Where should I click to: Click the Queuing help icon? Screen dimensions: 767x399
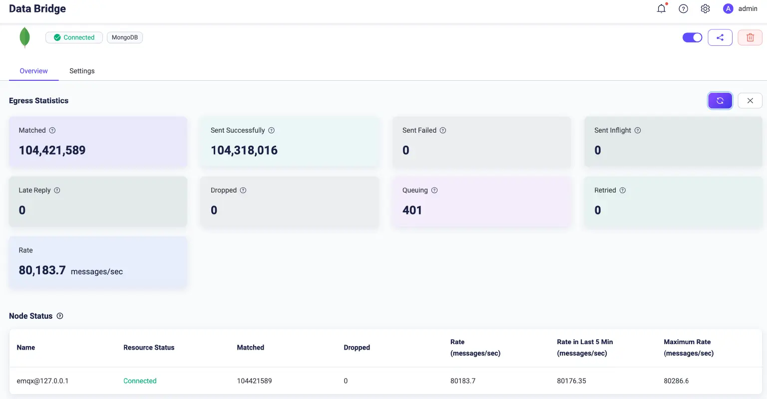434,190
